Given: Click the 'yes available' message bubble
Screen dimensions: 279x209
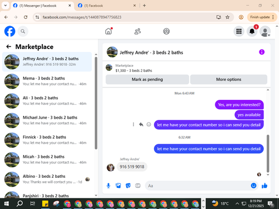Looking at the screenshot, I should tap(249, 115).
